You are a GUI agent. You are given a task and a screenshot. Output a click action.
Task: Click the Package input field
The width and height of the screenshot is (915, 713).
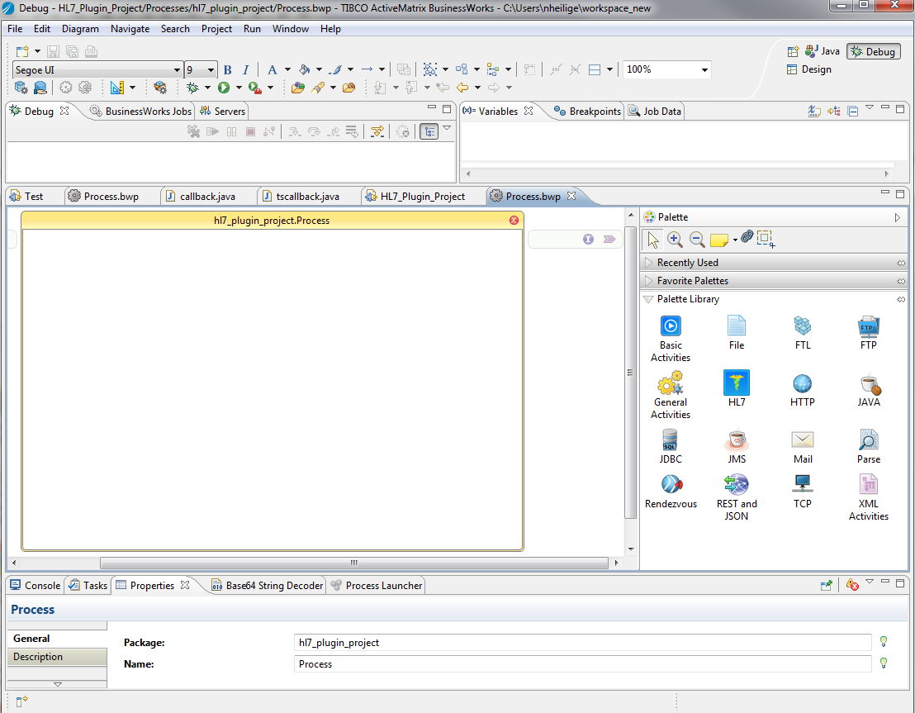(582, 643)
